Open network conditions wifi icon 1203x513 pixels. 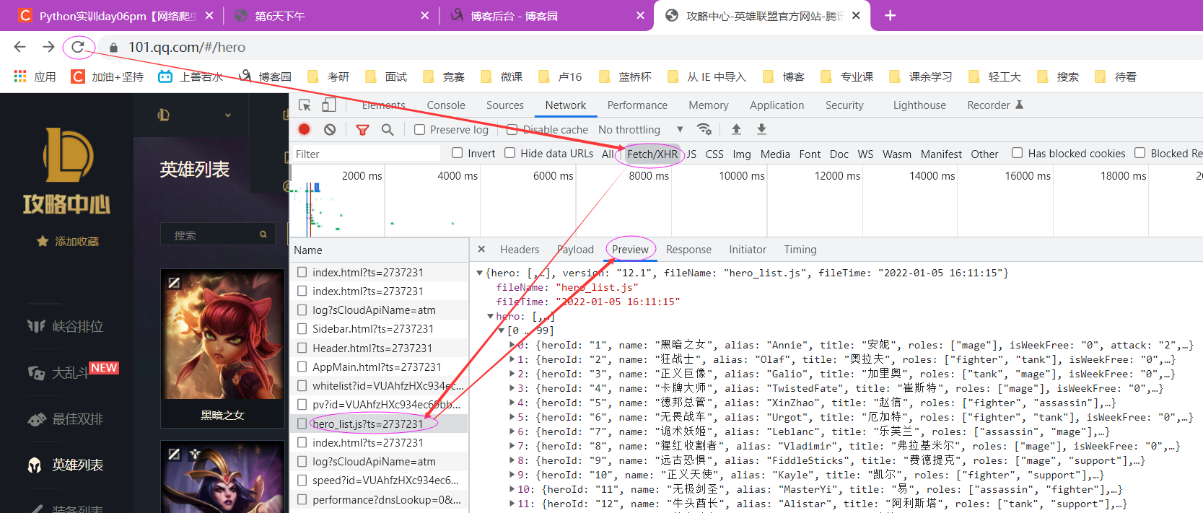pyautogui.click(x=704, y=129)
